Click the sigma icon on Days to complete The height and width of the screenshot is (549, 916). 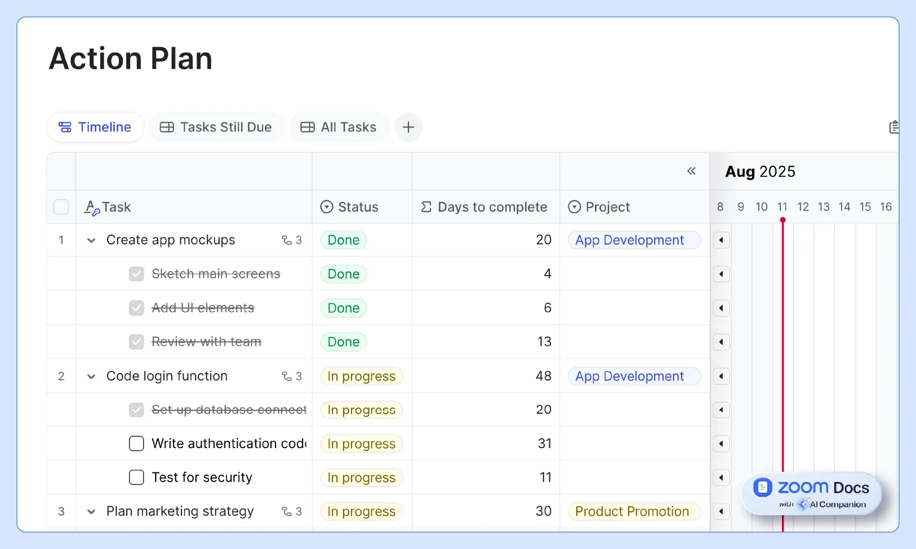(x=426, y=207)
